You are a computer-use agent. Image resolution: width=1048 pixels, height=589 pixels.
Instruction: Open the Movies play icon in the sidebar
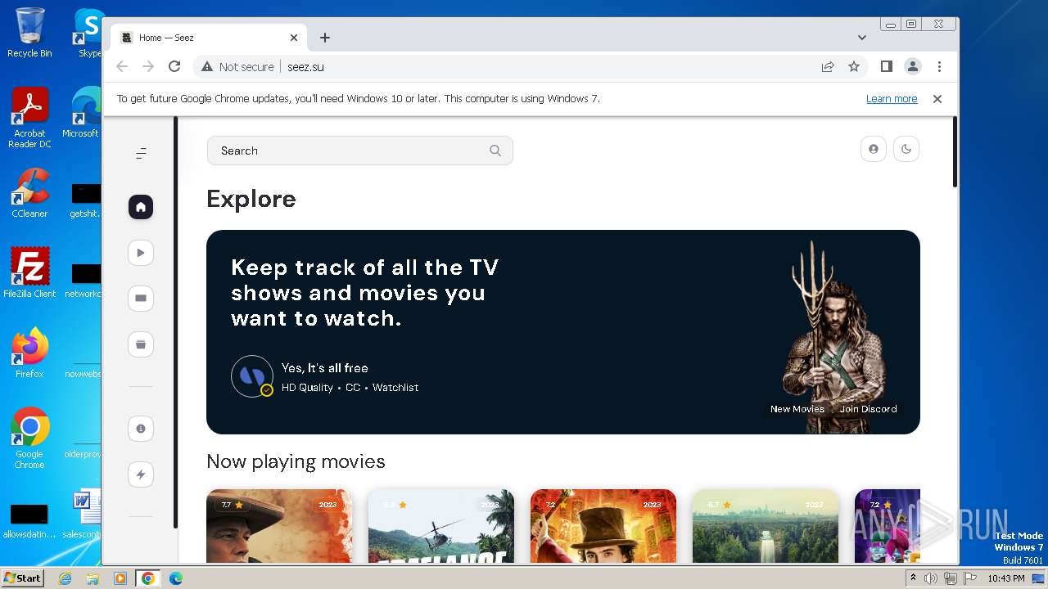pos(141,253)
